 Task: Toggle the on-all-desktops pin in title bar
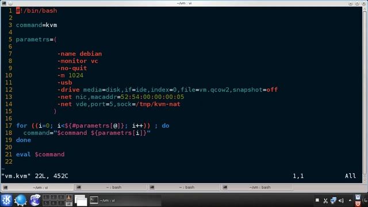pyautogui.click(x=10, y=3)
